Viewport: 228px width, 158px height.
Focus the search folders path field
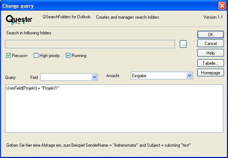[90, 44]
